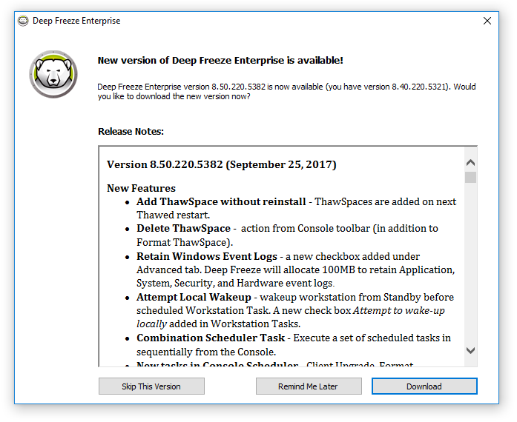This screenshot has height=422, width=517.
Task: Click the Download button
Action: pyautogui.click(x=424, y=386)
